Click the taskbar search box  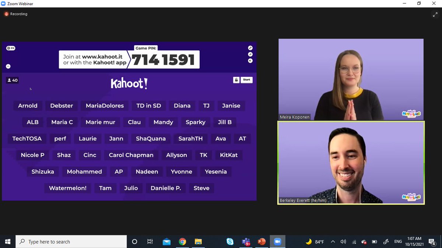point(71,241)
